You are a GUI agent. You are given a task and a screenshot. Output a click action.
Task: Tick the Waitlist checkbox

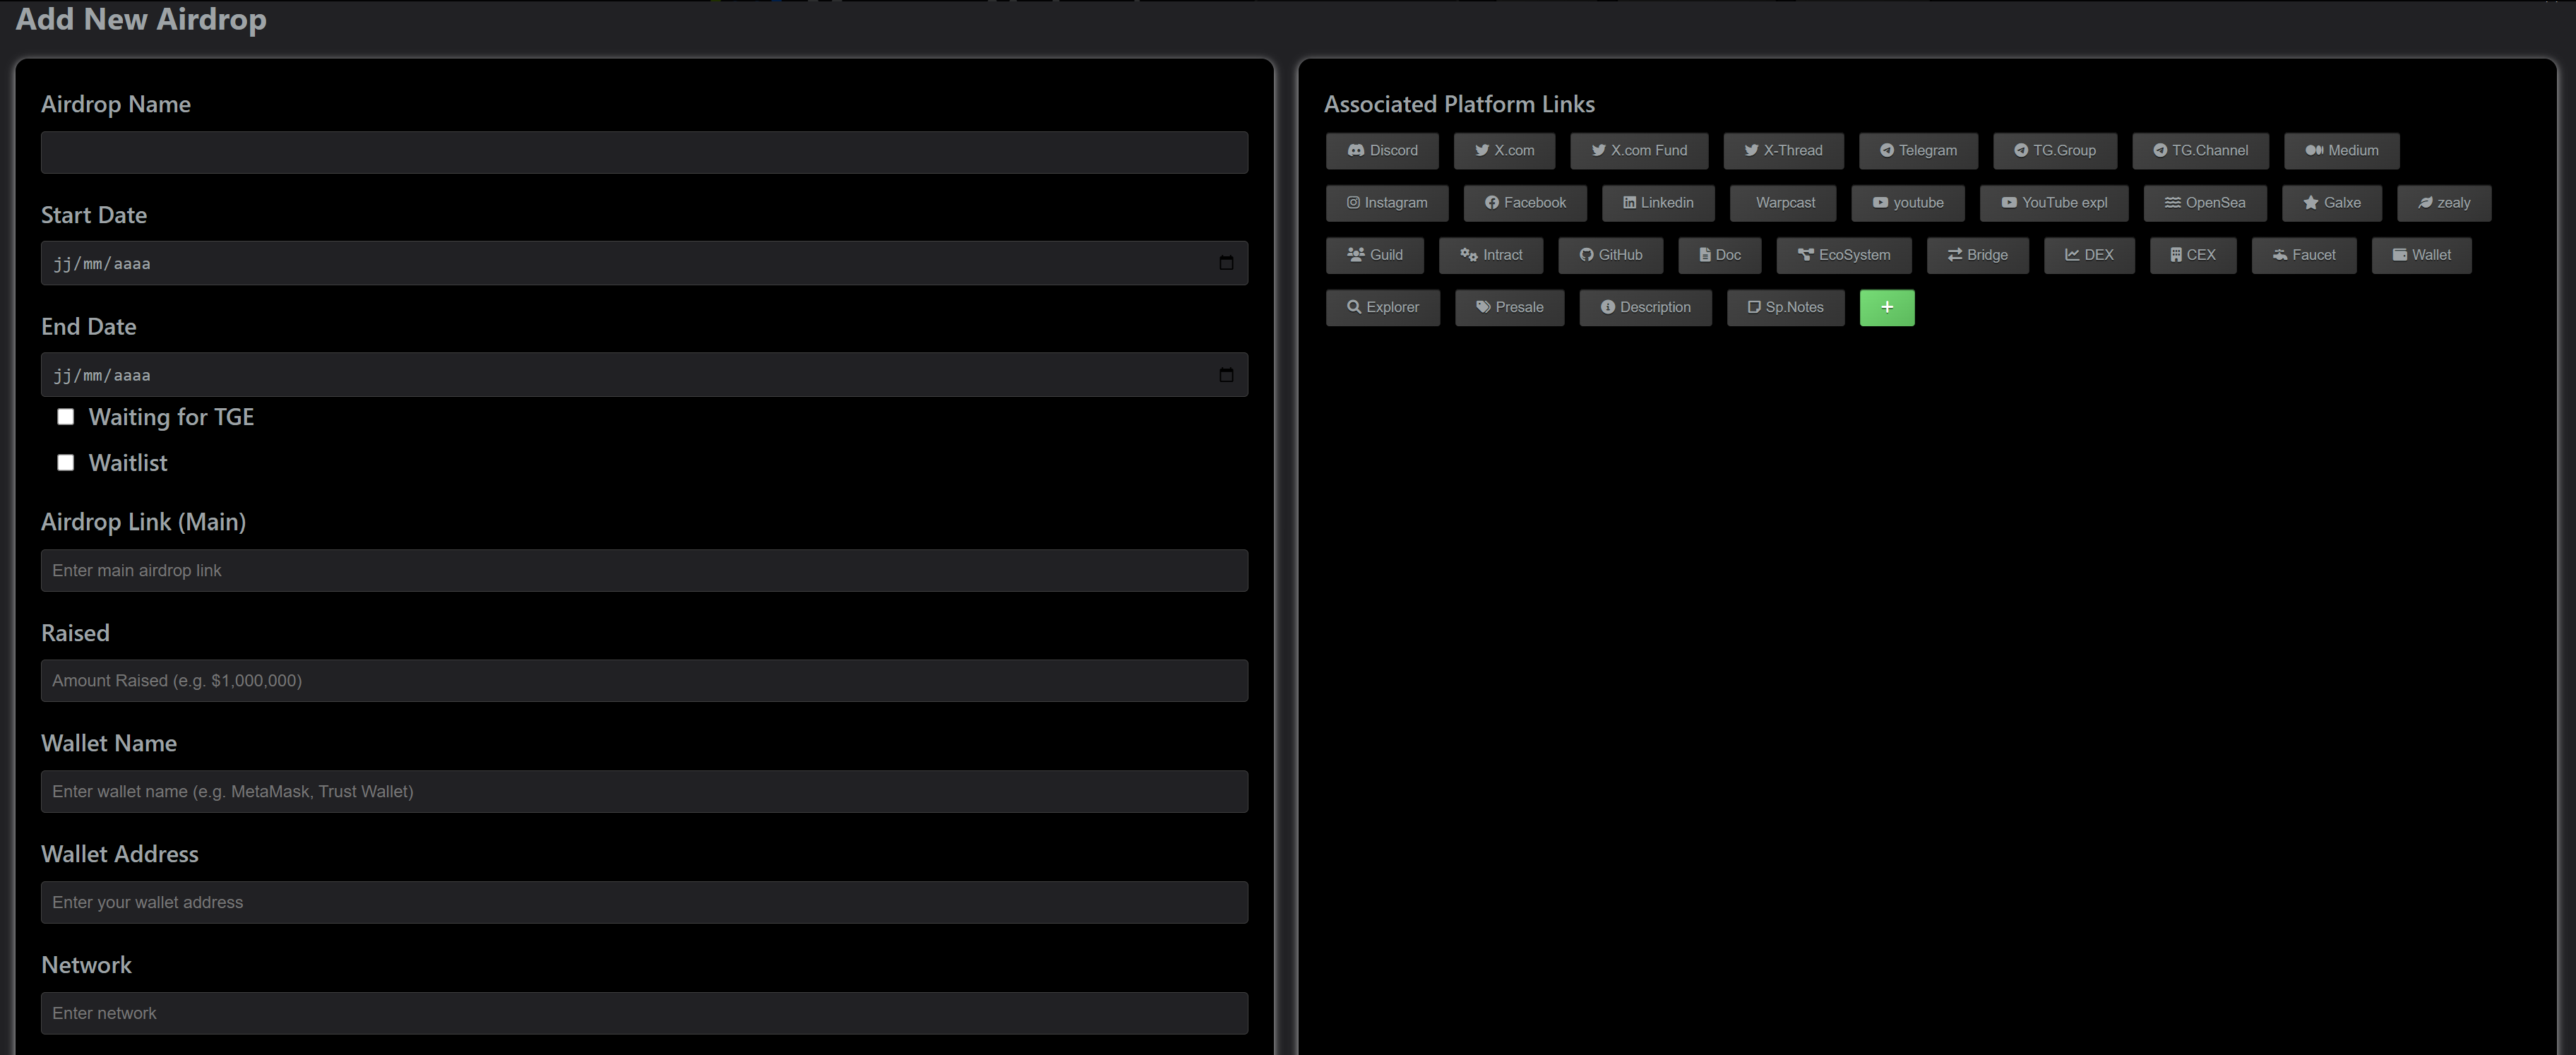pyautogui.click(x=66, y=463)
